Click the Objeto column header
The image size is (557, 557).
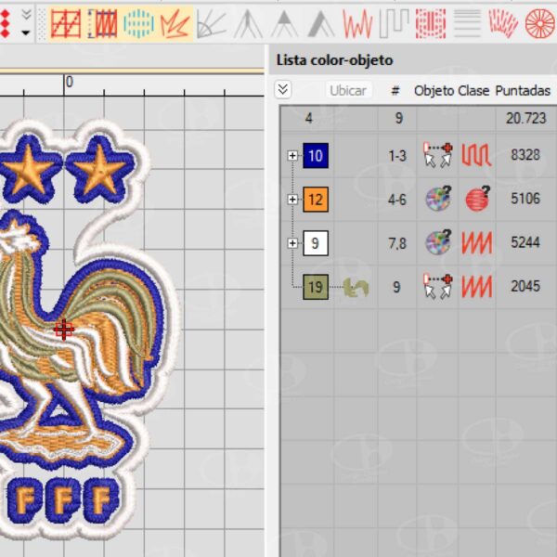[434, 91]
